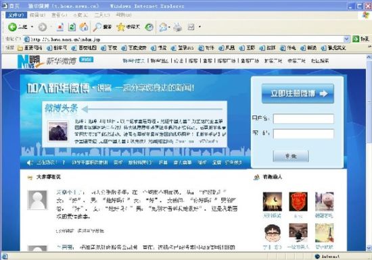
Task: Click the login button below password field
Action: pos(291,156)
